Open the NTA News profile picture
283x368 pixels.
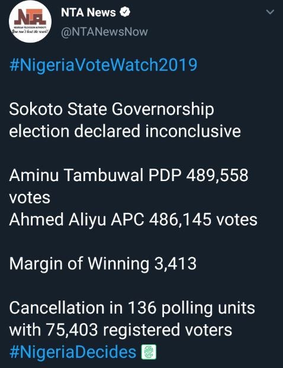point(30,21)
